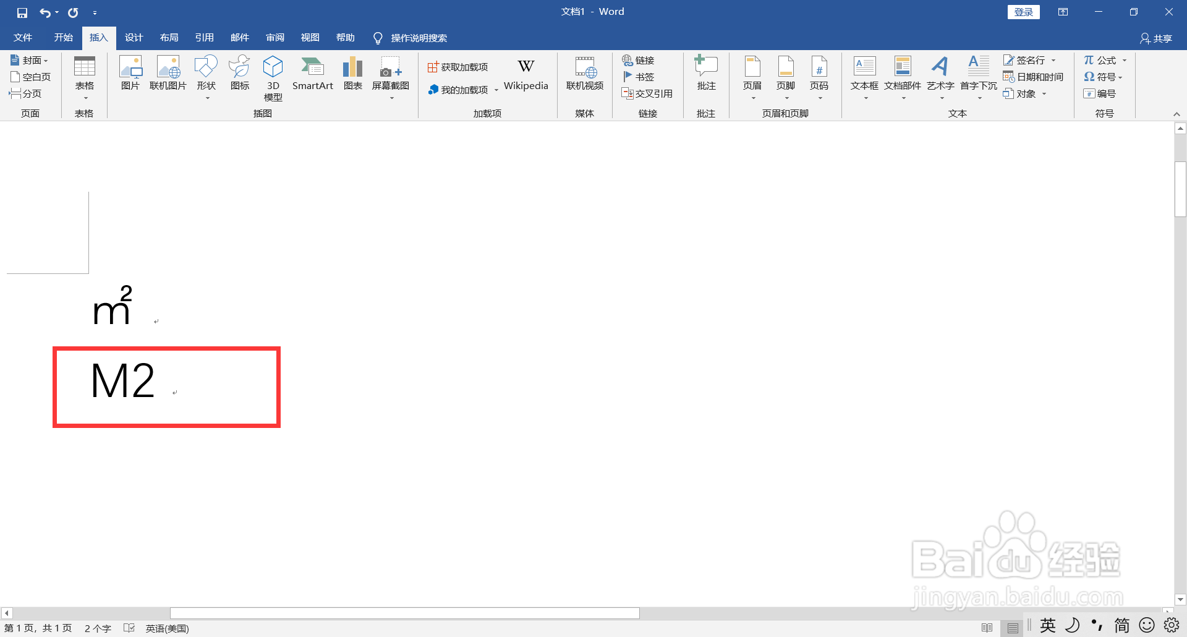Click the 2 个字 word count
The height and width of the screenshot is (637, 1187).
pos(98,628)
